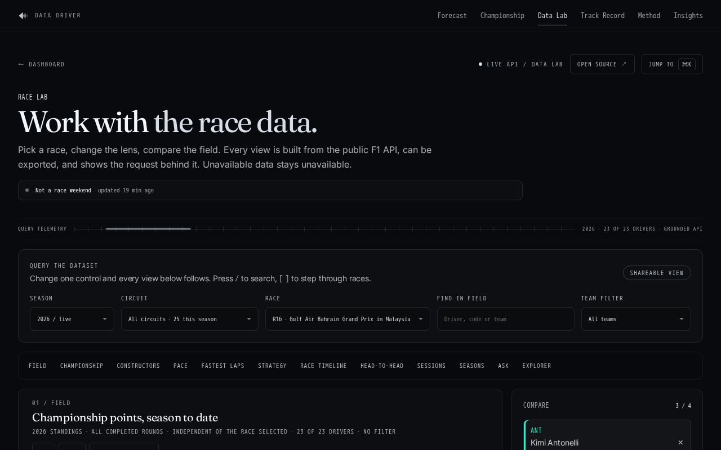Switch to the Strategy tab
Image resolution: width=721 pixels, height=450 pixels.
pyautogui.click(x=273, y=366)
